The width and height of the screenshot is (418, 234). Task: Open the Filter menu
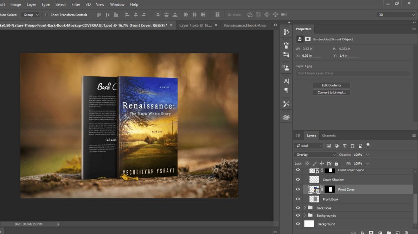click(x=76, y=4)
